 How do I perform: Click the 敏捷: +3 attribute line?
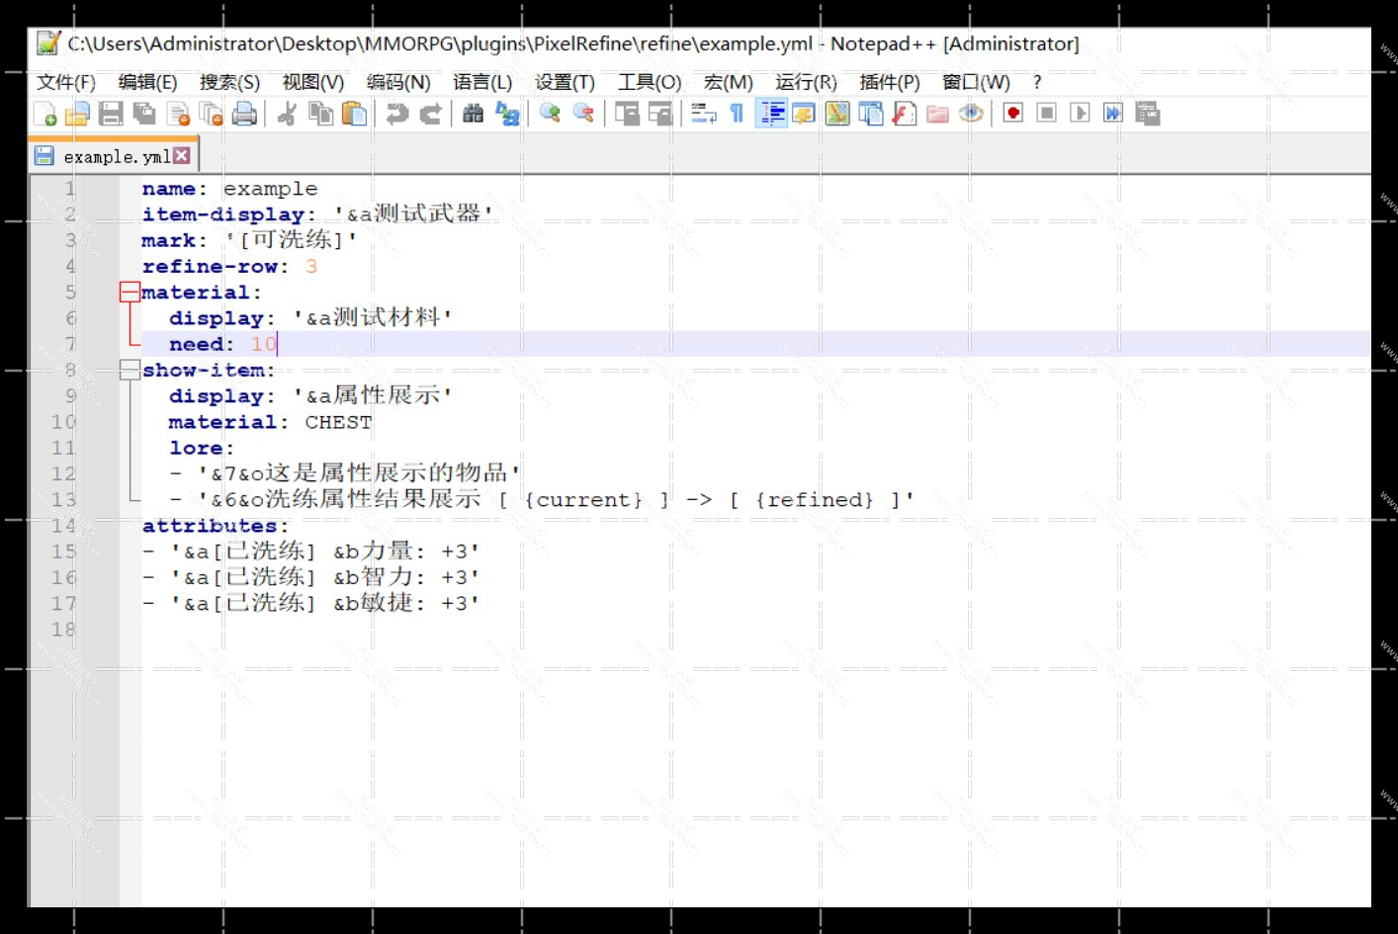[310, 603]
